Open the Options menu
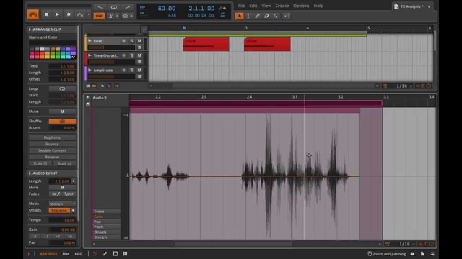This screenshot has height=259, width=462. tap(301, 6)
